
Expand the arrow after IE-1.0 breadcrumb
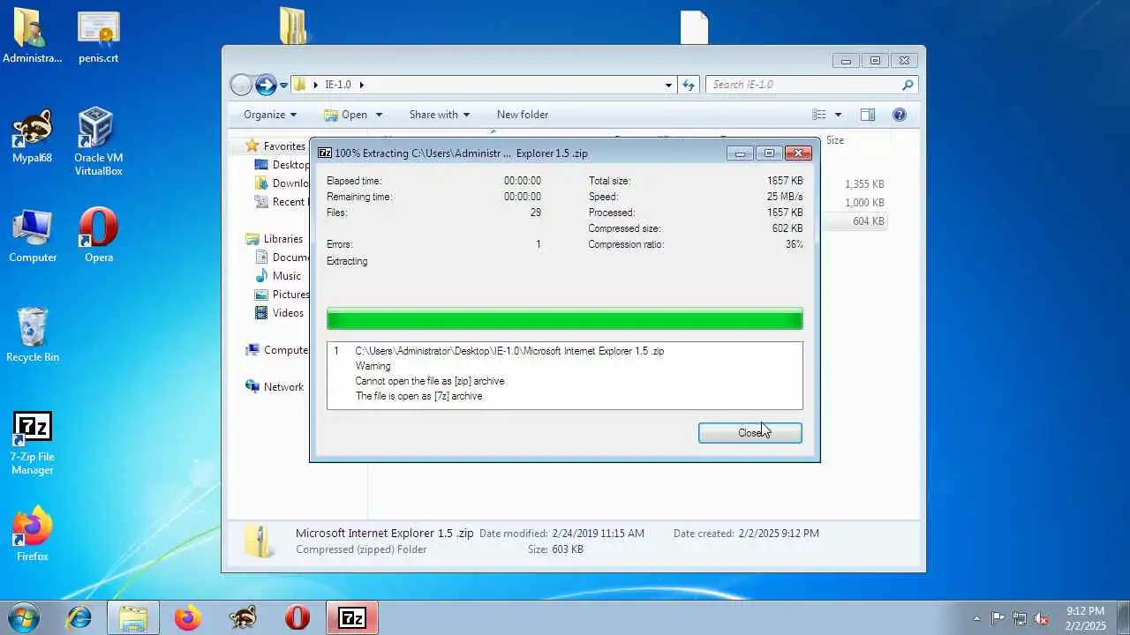click(361, 85)
